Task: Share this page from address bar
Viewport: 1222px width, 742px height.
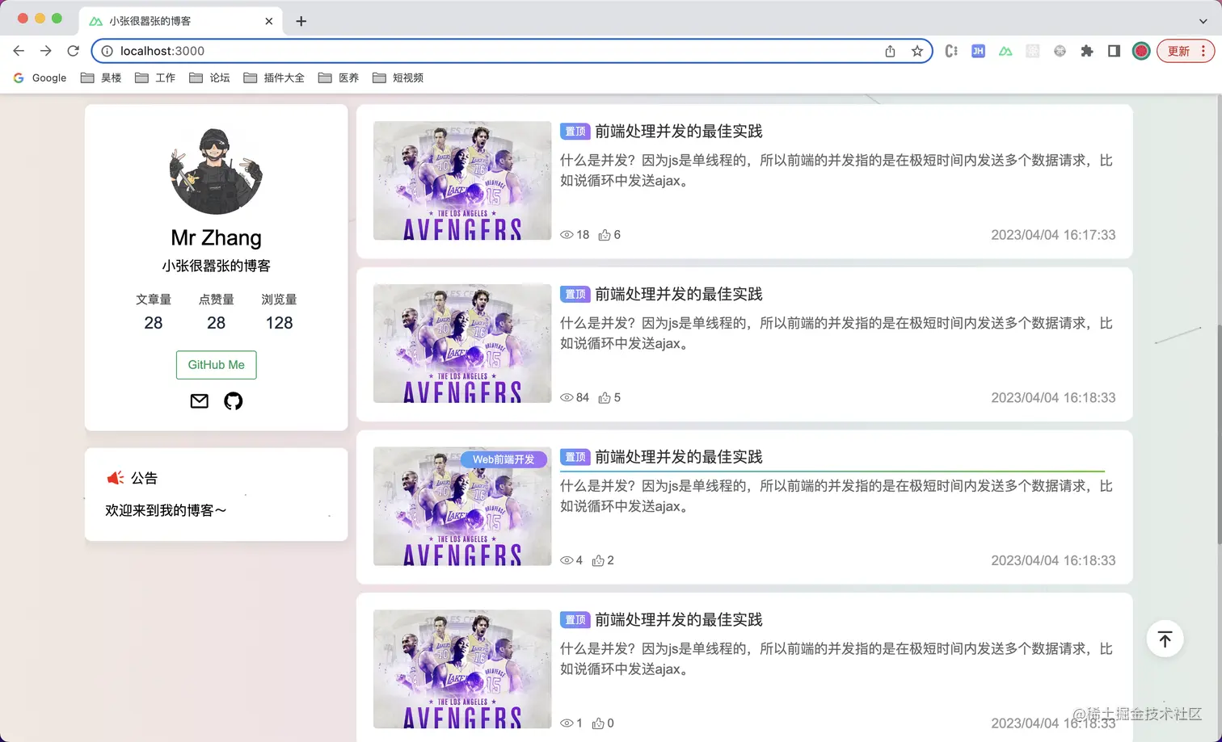Action: click(x=890, y=51)
